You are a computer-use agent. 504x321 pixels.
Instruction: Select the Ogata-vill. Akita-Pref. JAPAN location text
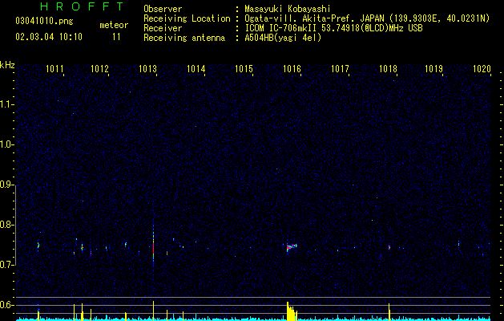coord(367,18)
